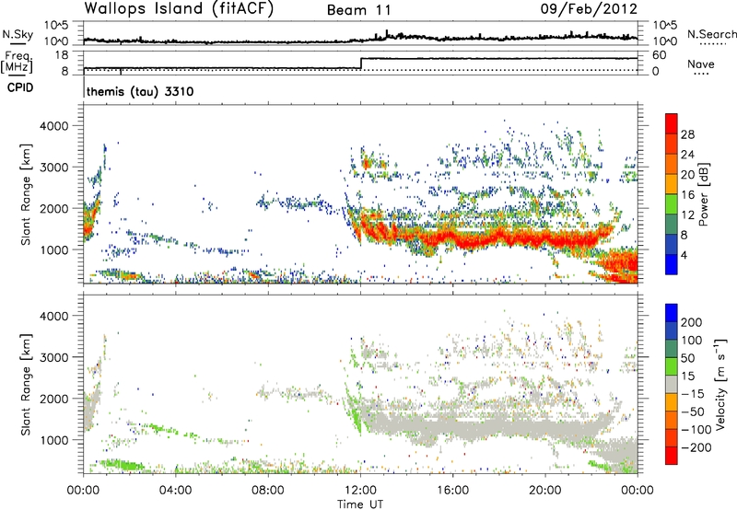
Task: Click the '20:00' time axis label
Action: tap(545, 491)
